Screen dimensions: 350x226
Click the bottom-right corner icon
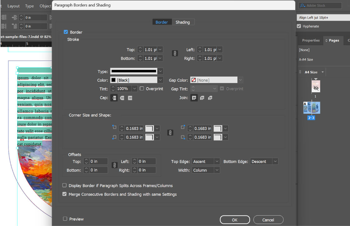click(183, 137)
